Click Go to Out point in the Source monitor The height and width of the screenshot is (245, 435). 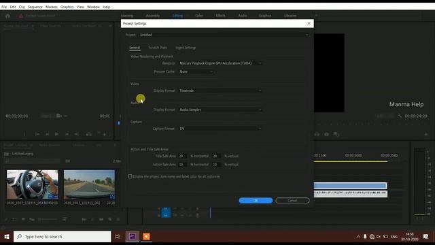(x=76, y=134)
